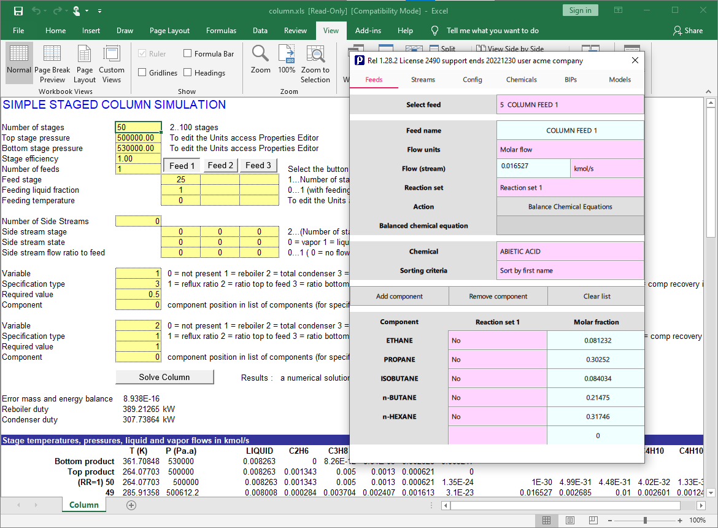718x528 pixels.
Task: Open the Formulas ribbon tab
Action: click(x=221, y=31)
